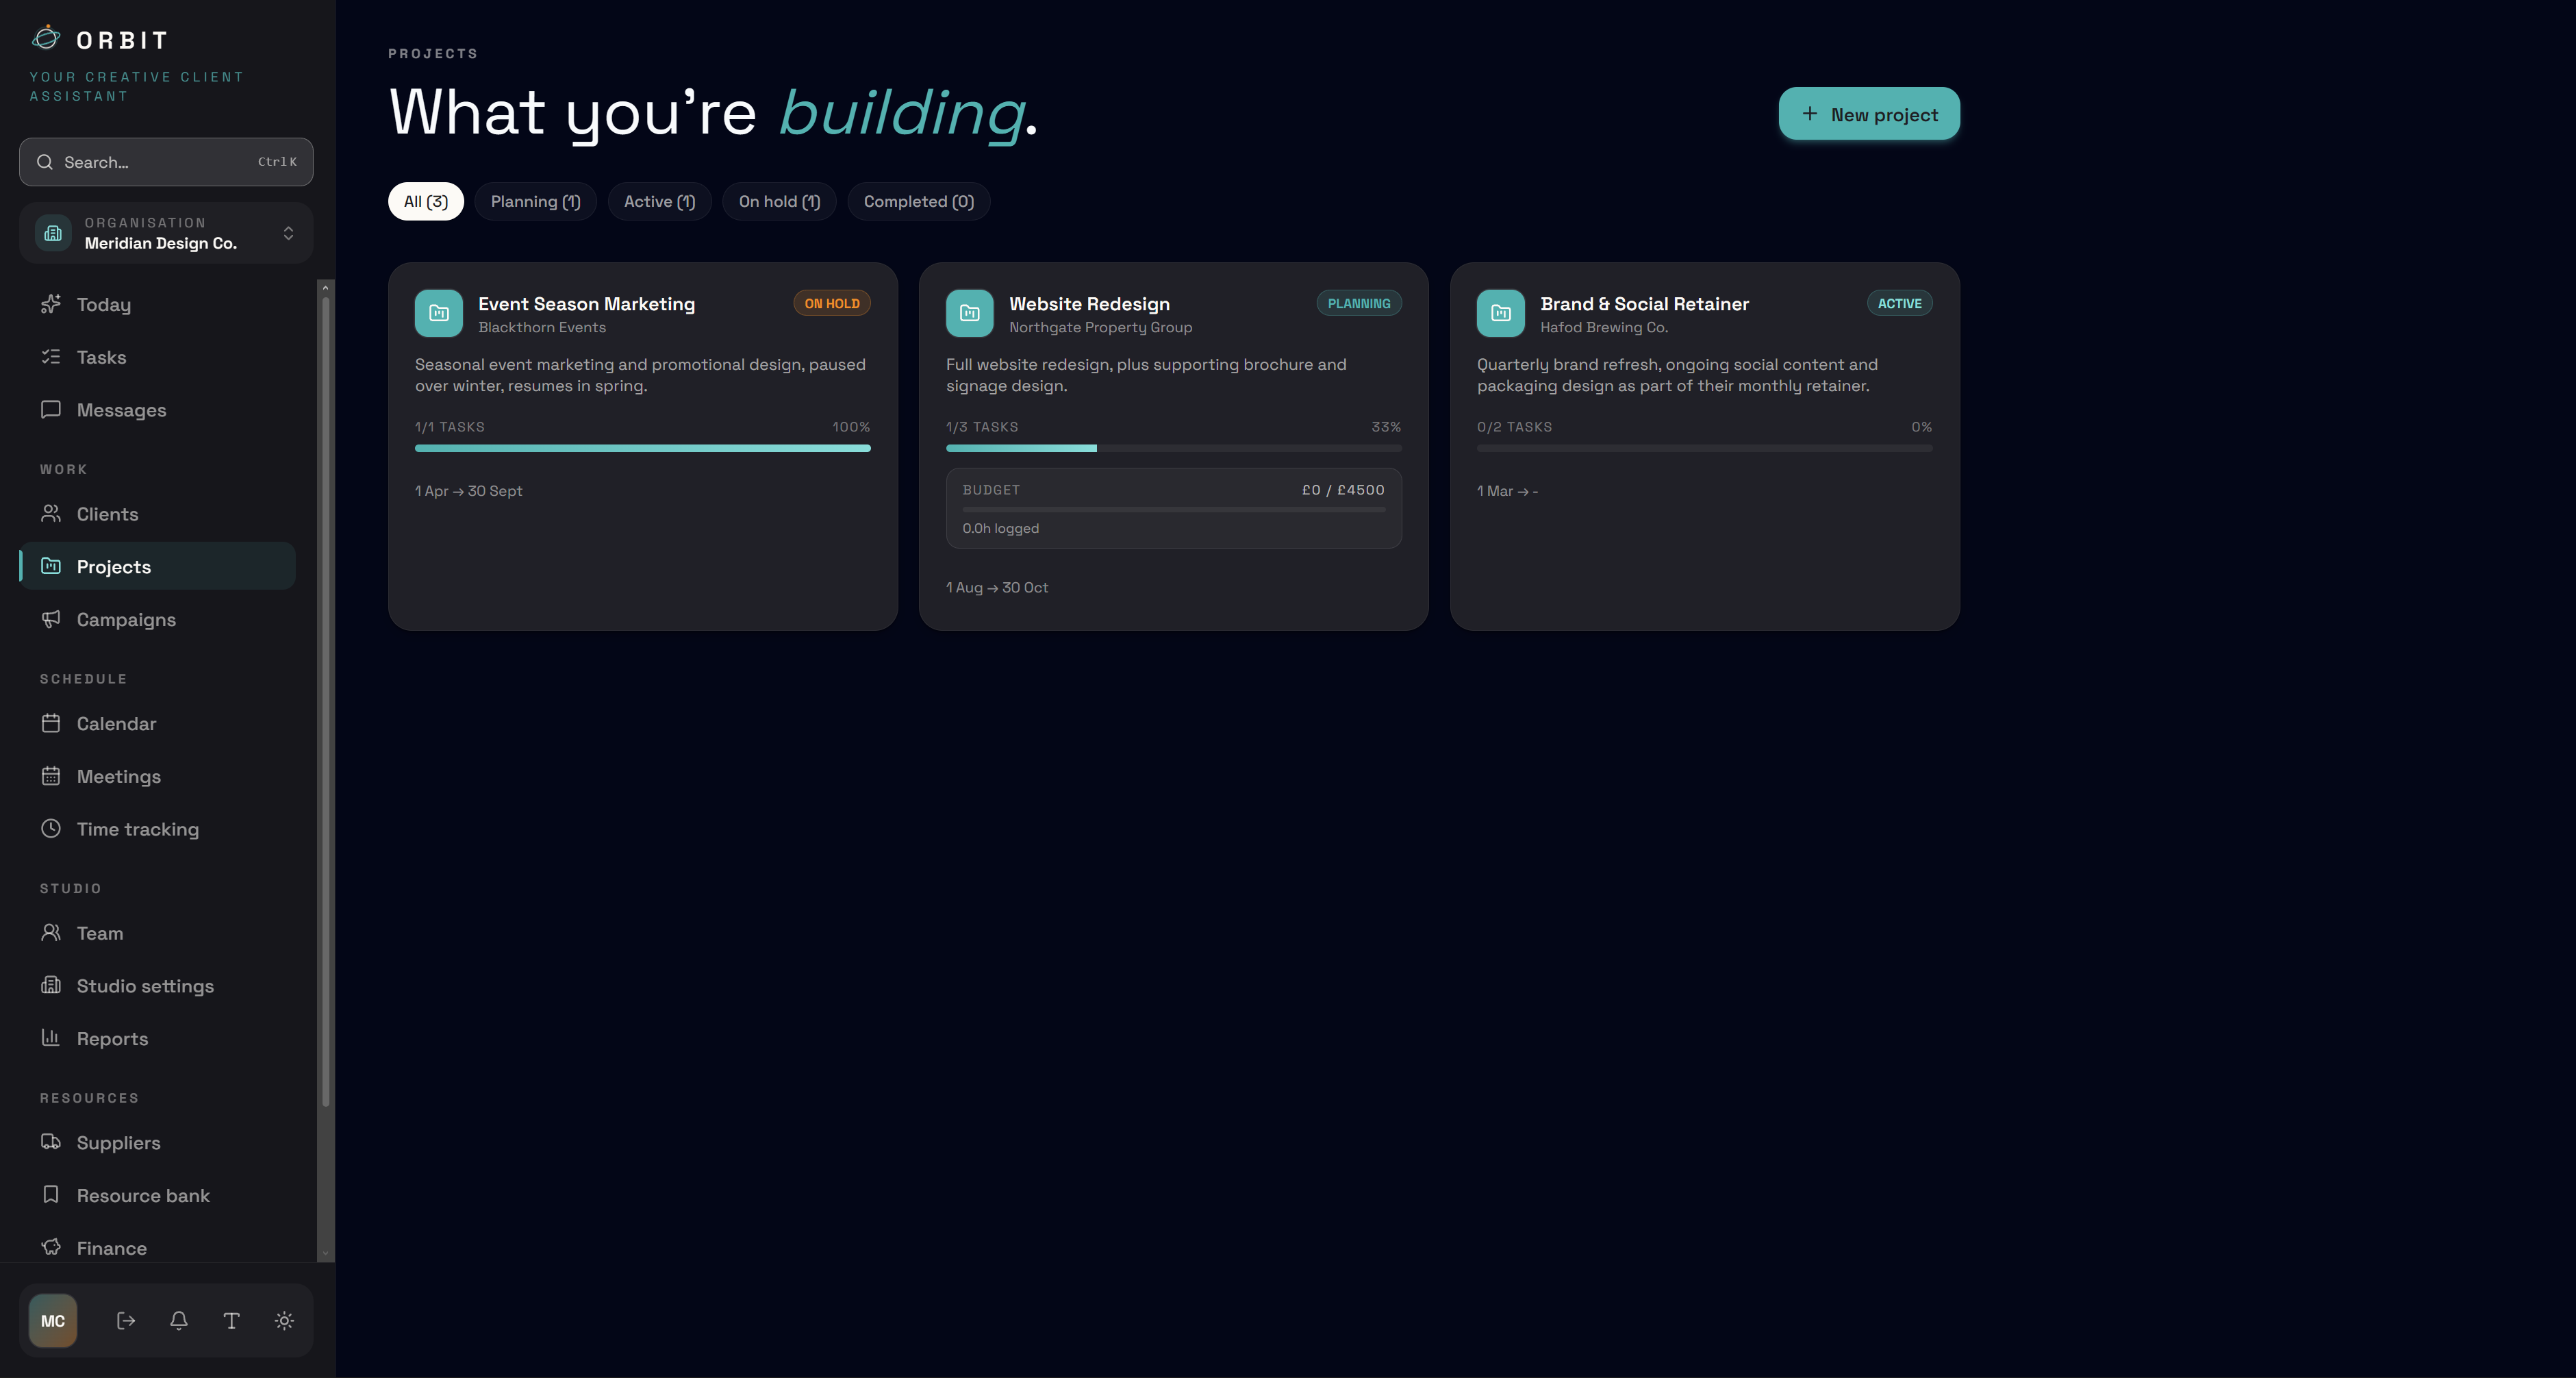Click the Meetings calendar-grid icon

coord(51,776)
